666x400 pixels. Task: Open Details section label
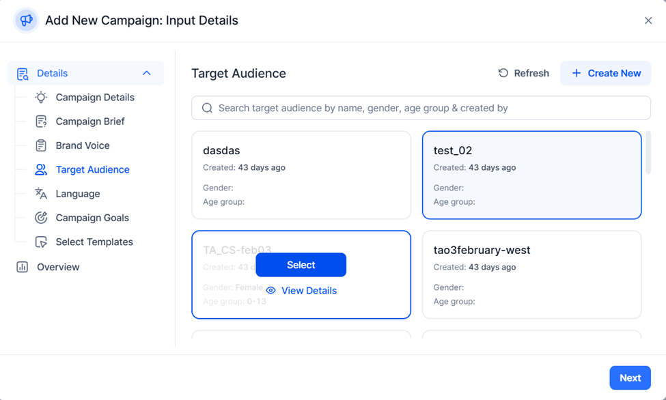point(52,73)
